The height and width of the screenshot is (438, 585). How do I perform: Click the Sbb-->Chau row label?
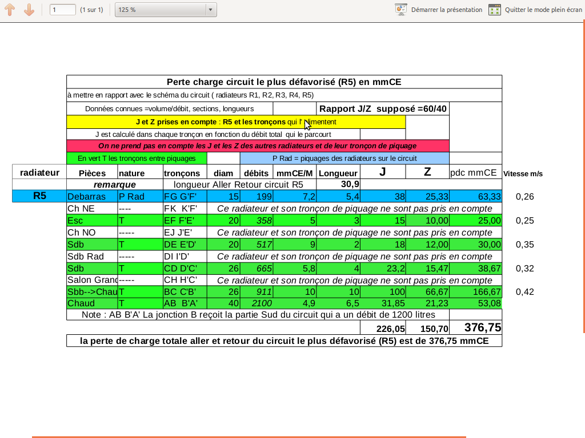92,291
